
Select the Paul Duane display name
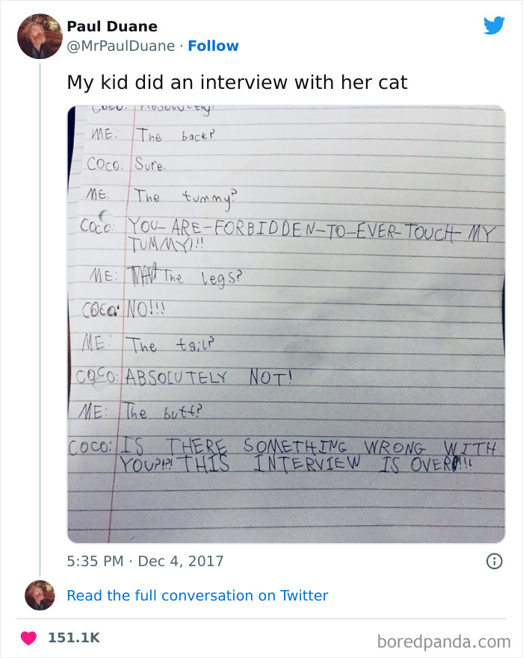coord(112,26)
